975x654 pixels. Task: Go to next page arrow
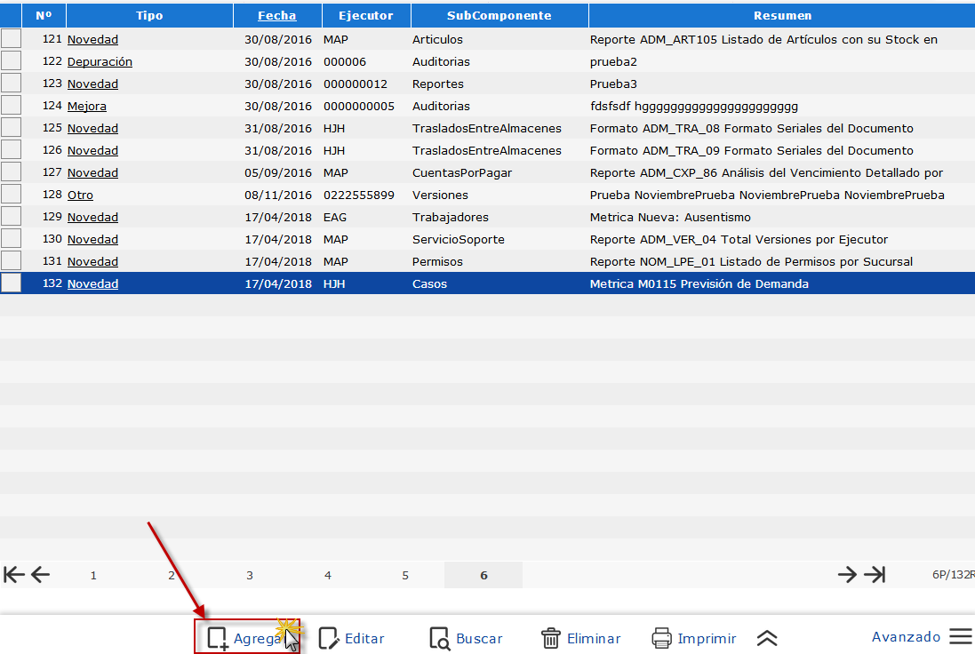coord(847,575)
